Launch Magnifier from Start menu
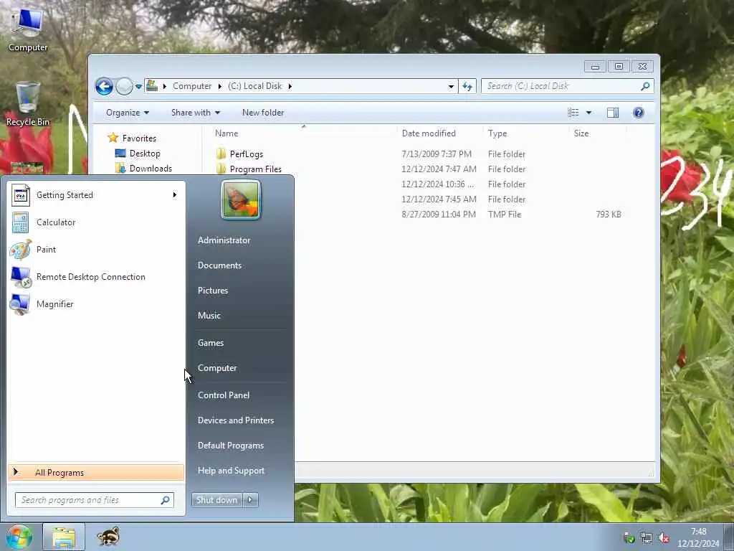 coord(96,304)
